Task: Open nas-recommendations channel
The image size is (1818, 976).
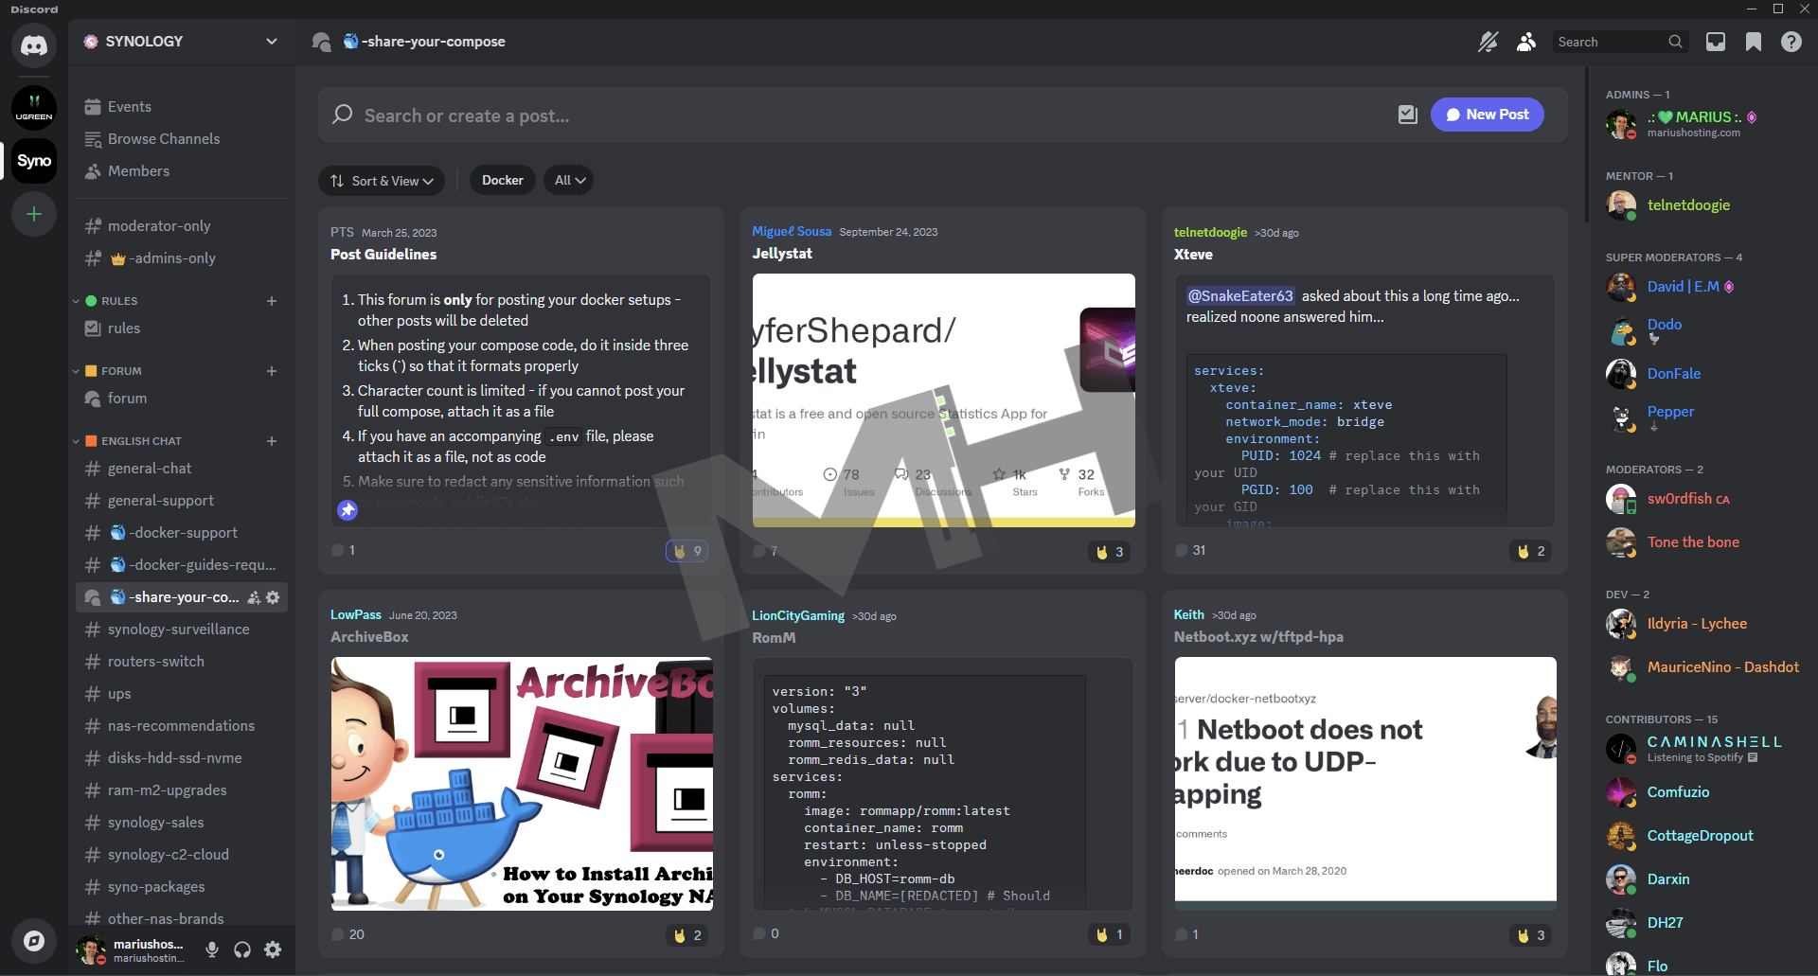Action: (182, 726)
